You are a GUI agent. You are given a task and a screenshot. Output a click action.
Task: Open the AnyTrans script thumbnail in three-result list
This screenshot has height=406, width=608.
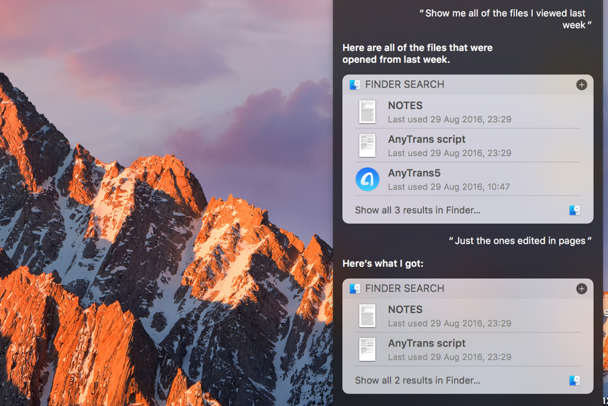click(367, 146)
